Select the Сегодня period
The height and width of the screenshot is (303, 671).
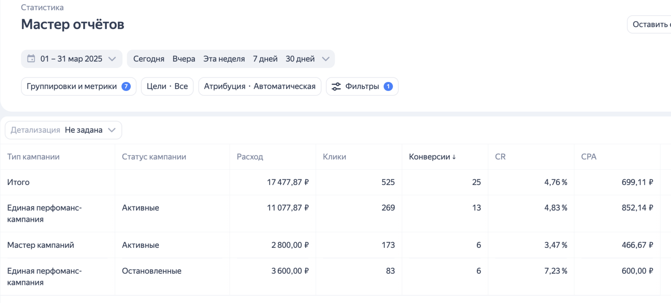click(149, 59)
